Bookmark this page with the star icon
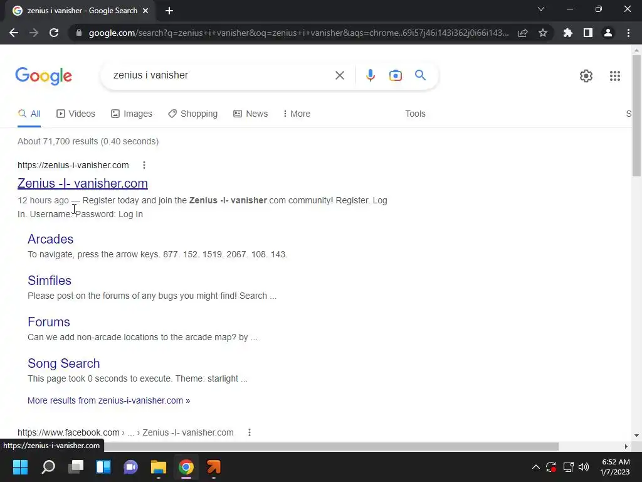Image resolution: width=642 pixels, height=482 pixels. pos(543,33)
